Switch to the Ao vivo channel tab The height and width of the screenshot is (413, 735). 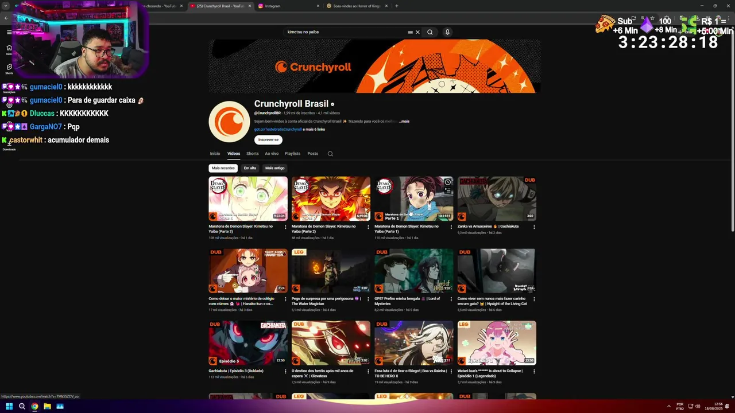[x=272, y=154]
